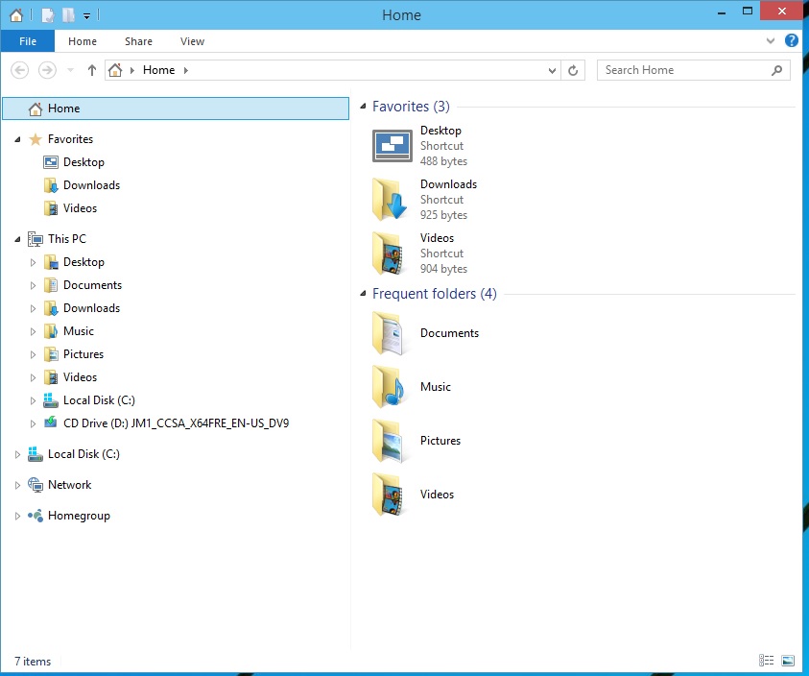Select Videos under Favorites in tree
This screenshot has height=676, width=809.
point(80,208)
